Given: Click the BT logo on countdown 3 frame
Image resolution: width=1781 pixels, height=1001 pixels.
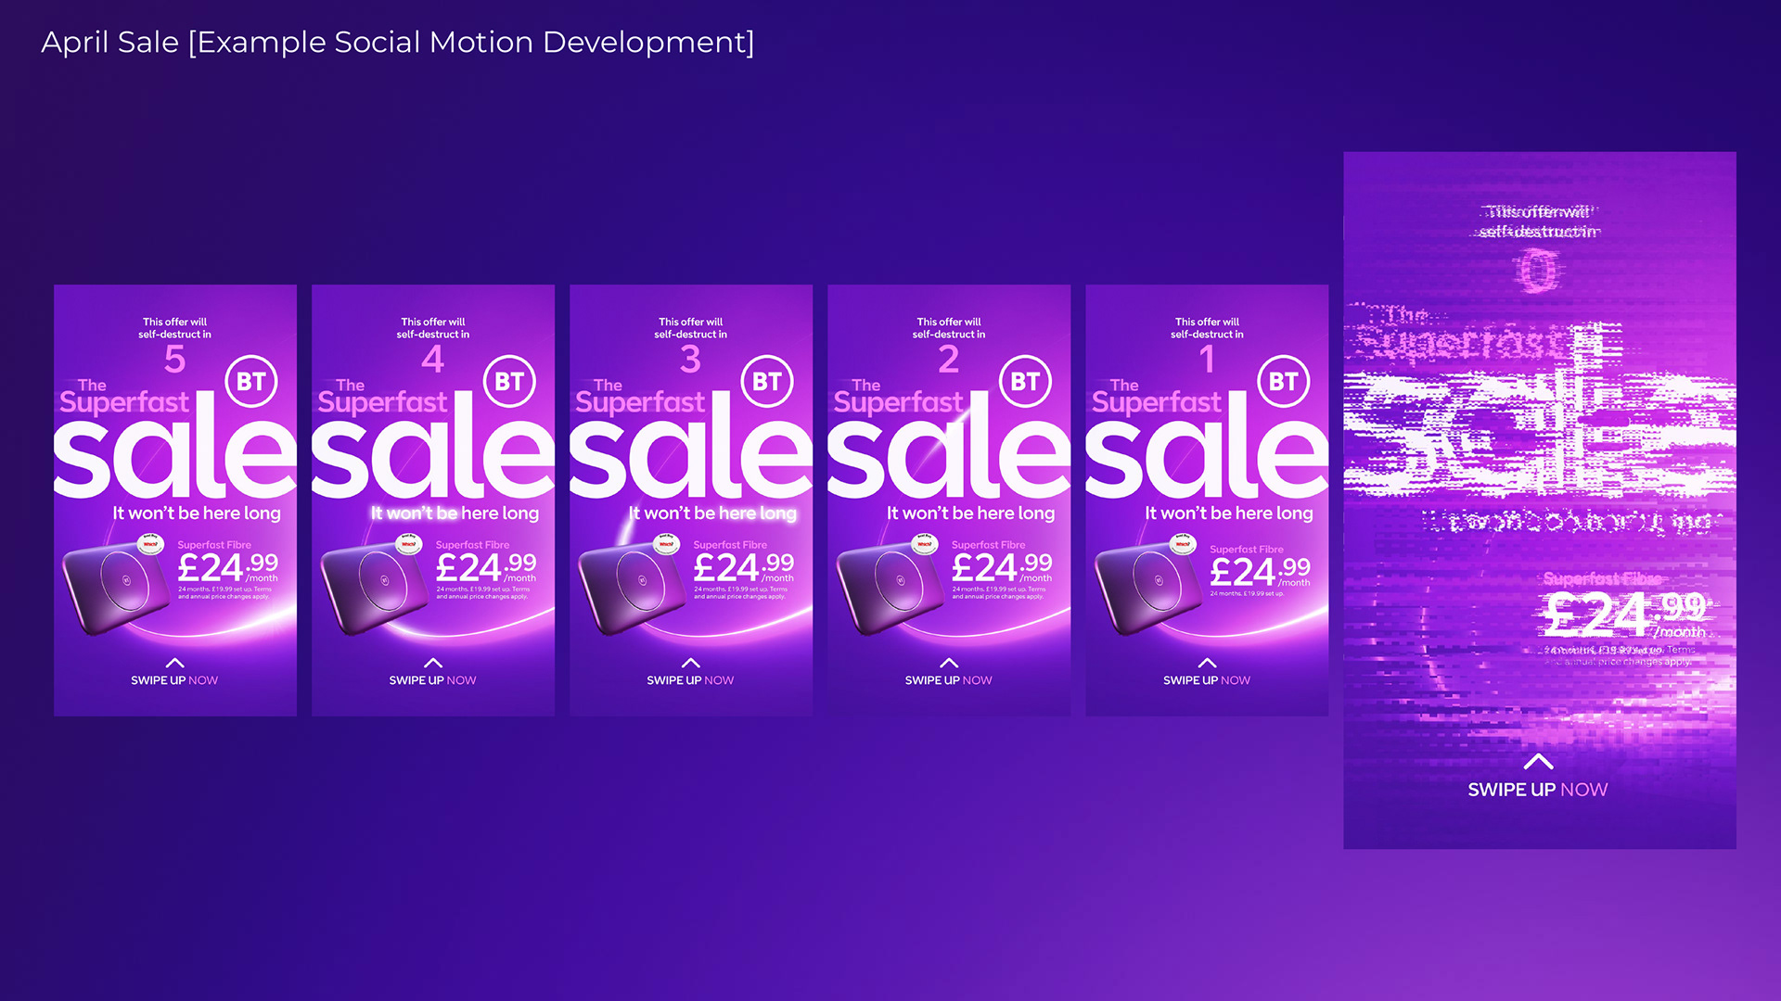Looking at the screenshot, I should [x=767, y=381].
